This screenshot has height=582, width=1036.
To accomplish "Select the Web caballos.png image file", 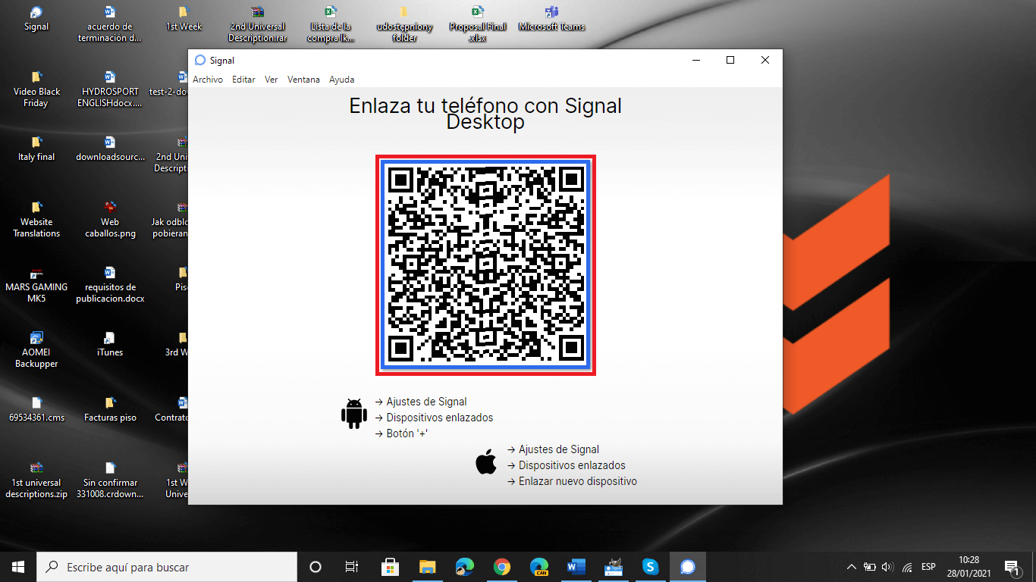I will (x=110, y=220).
